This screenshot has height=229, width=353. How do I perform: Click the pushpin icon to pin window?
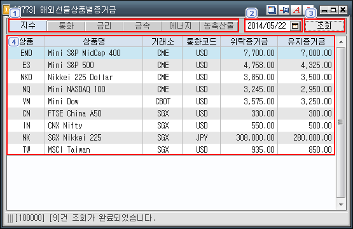(x=284, y=10)
